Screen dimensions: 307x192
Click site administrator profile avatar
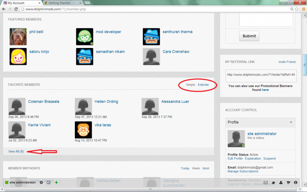pos(236,139)
